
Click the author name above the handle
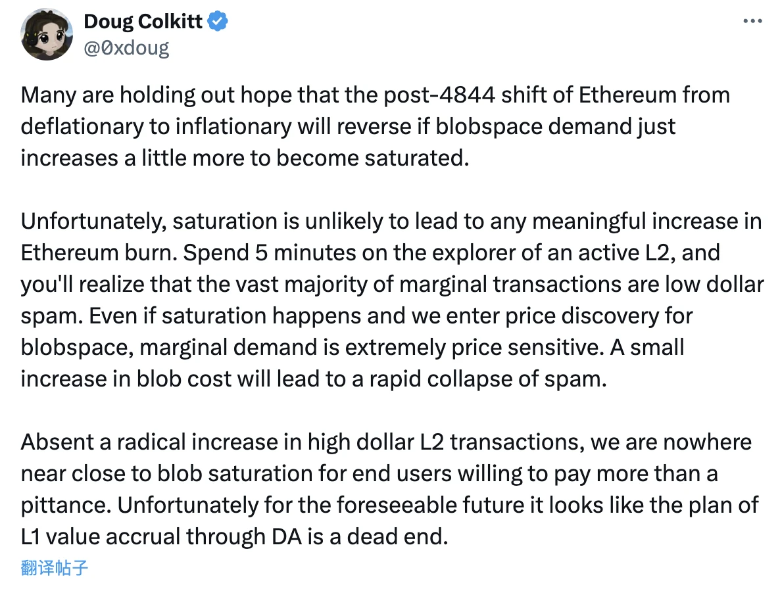tap(143, 20)
